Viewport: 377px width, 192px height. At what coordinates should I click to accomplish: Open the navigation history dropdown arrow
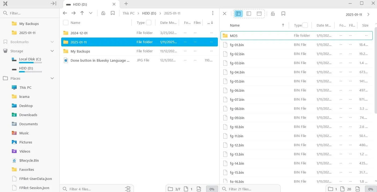click(91, 13)
